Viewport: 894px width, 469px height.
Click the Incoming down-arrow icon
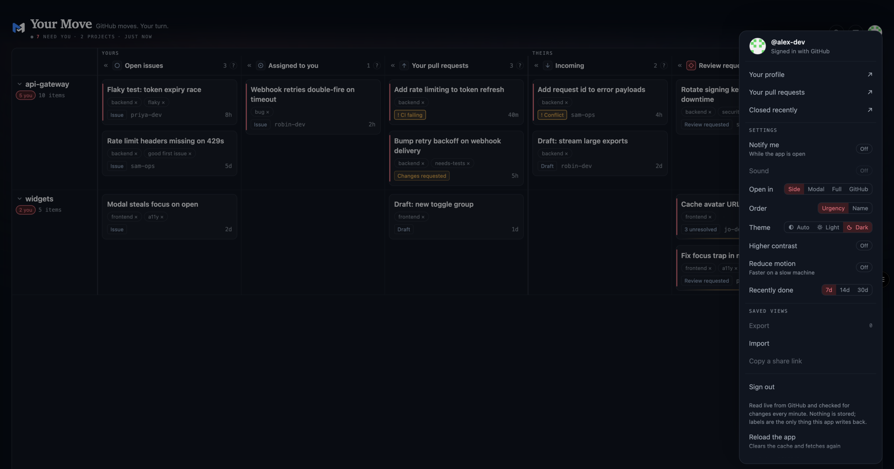tap(548, 66)
